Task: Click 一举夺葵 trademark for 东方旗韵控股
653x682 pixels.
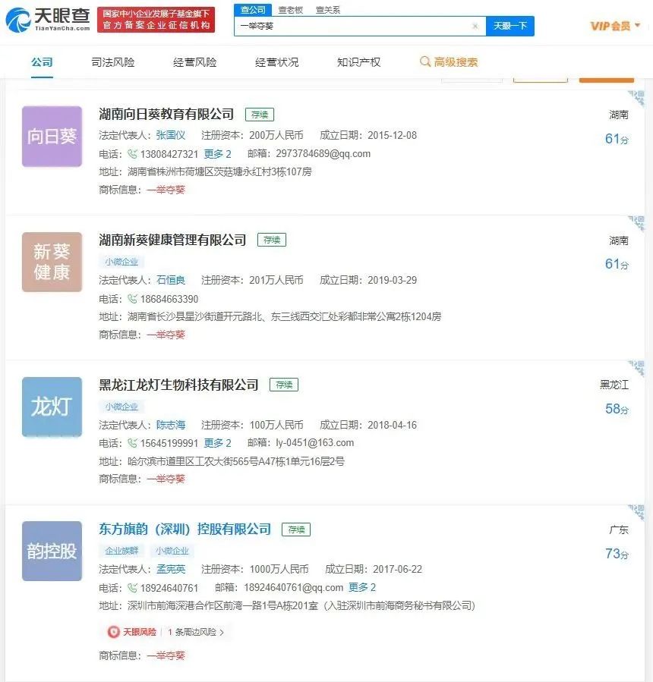Action: click(166, 655)
